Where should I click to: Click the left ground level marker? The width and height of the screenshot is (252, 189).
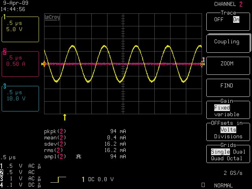click(44, 64)
